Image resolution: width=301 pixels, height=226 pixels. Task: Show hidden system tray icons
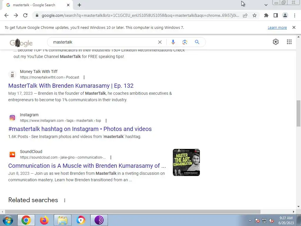click(x=250, y=220)
